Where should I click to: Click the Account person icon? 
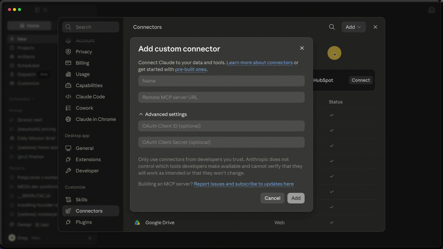click(x=68, y=40)
